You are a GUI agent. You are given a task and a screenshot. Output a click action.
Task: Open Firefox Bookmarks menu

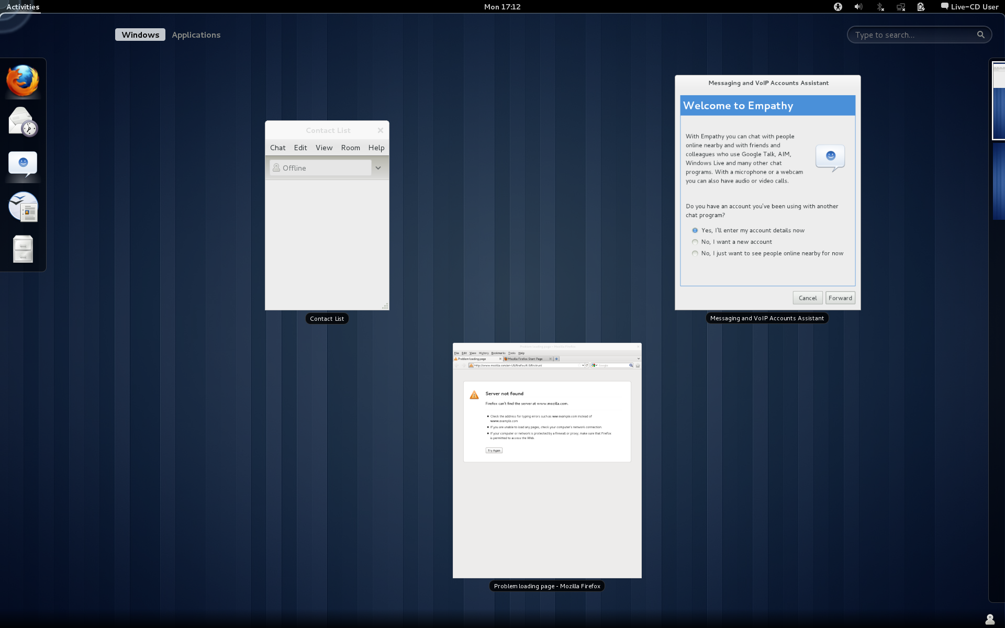pos(498,353)
